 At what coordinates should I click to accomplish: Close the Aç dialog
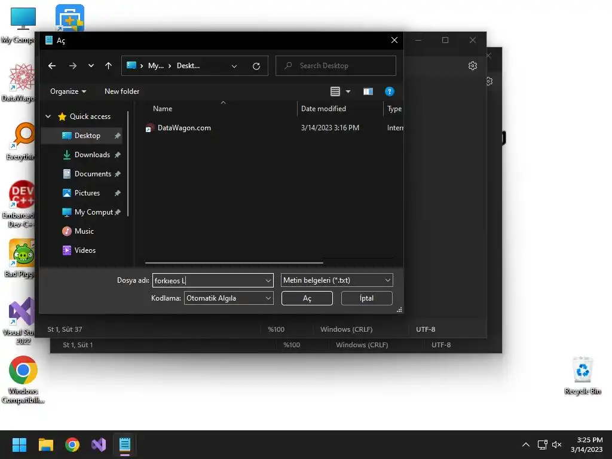pos(394,40)
